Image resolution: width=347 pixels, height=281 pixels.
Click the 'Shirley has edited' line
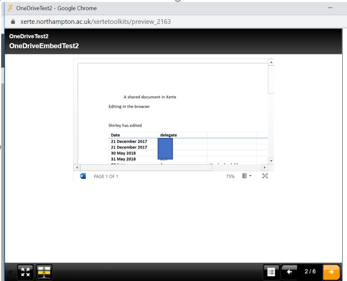(x=125, y=125)
